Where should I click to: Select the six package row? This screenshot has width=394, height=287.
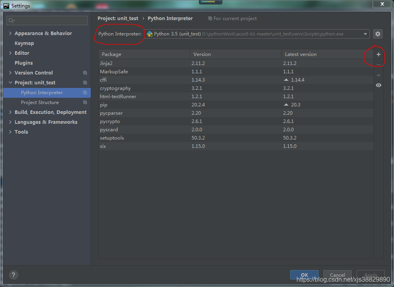click(236, 146)
